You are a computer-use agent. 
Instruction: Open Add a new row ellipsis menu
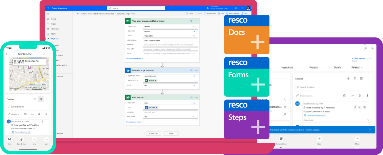pyautogui.click(x=197, y=97)
